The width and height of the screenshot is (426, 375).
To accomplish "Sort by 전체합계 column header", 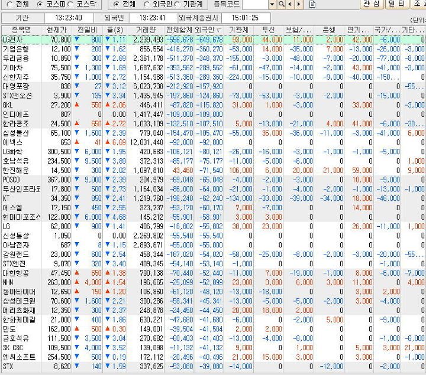I will (x=179, y=30).
